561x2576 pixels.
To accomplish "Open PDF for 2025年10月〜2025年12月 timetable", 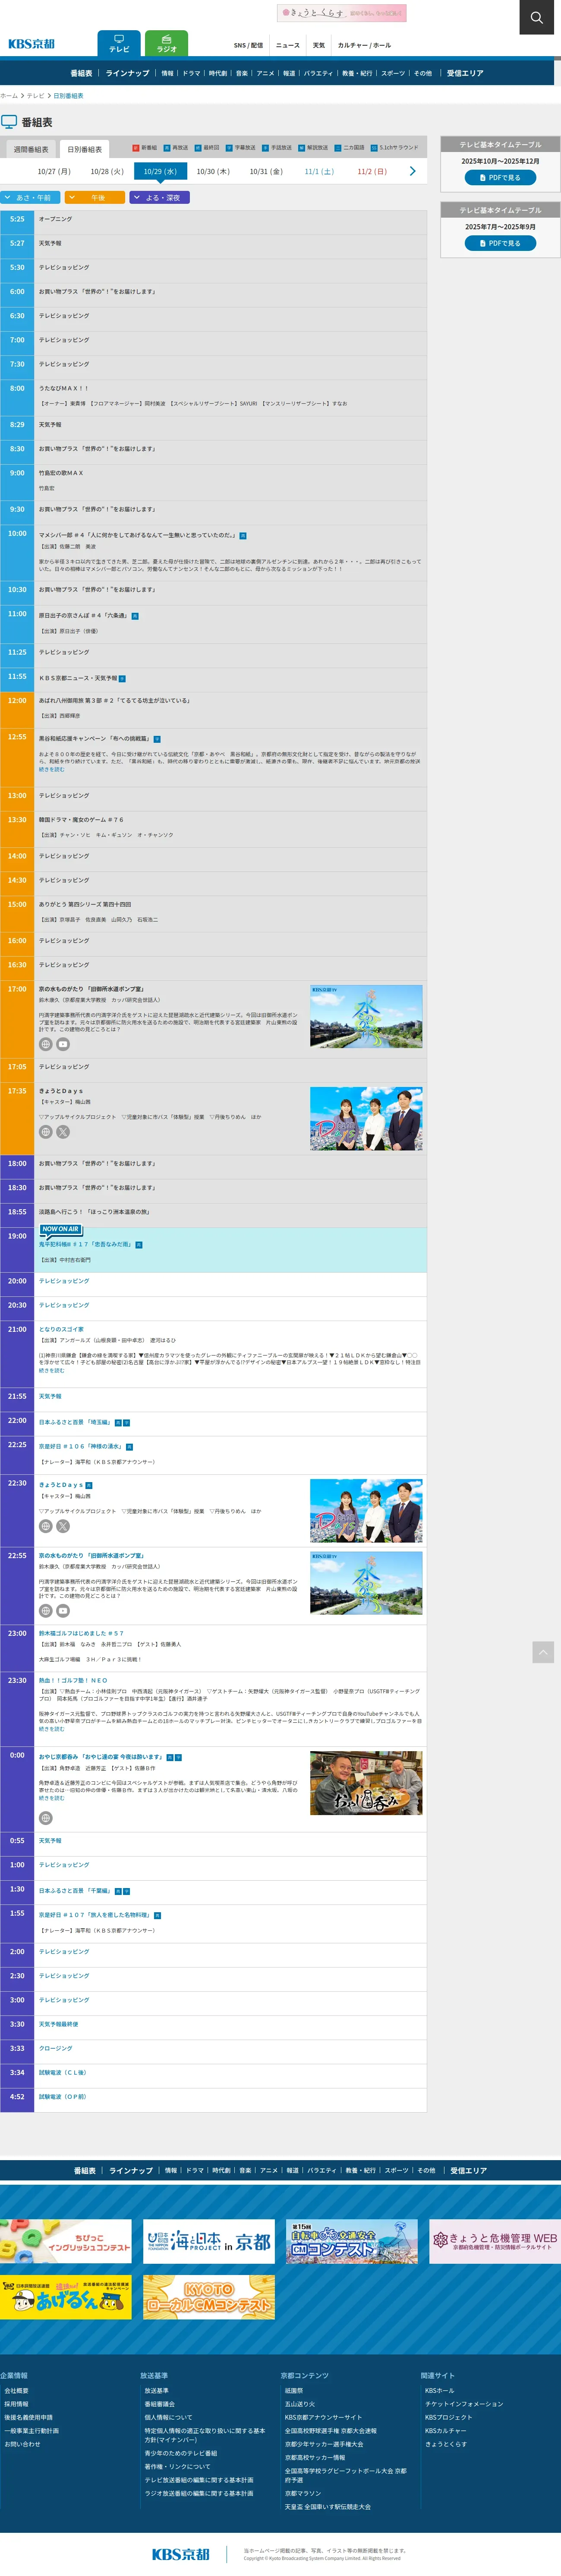I will click(x=500, y=178).
